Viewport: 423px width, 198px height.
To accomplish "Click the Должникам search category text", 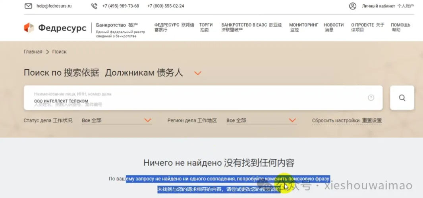I will [x=144, y=72].
